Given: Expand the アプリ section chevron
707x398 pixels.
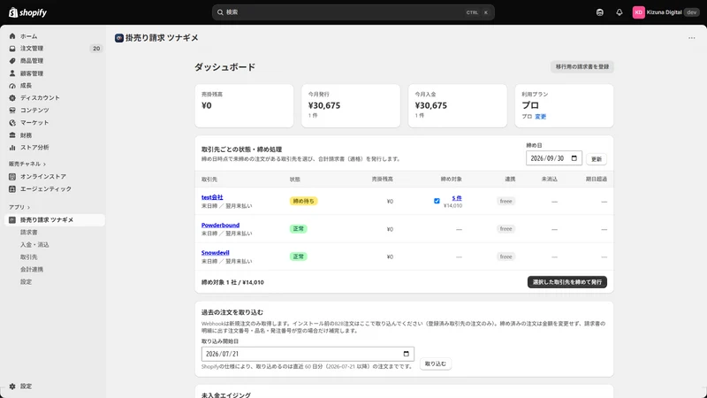Looking at the screenshot, I should point(28,207).
